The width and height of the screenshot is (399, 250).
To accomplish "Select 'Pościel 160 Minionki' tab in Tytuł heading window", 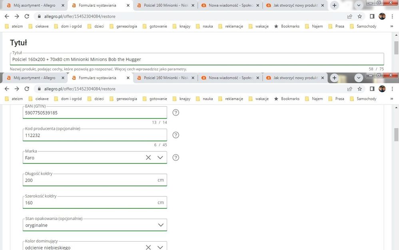I will [x=166, y=5].
